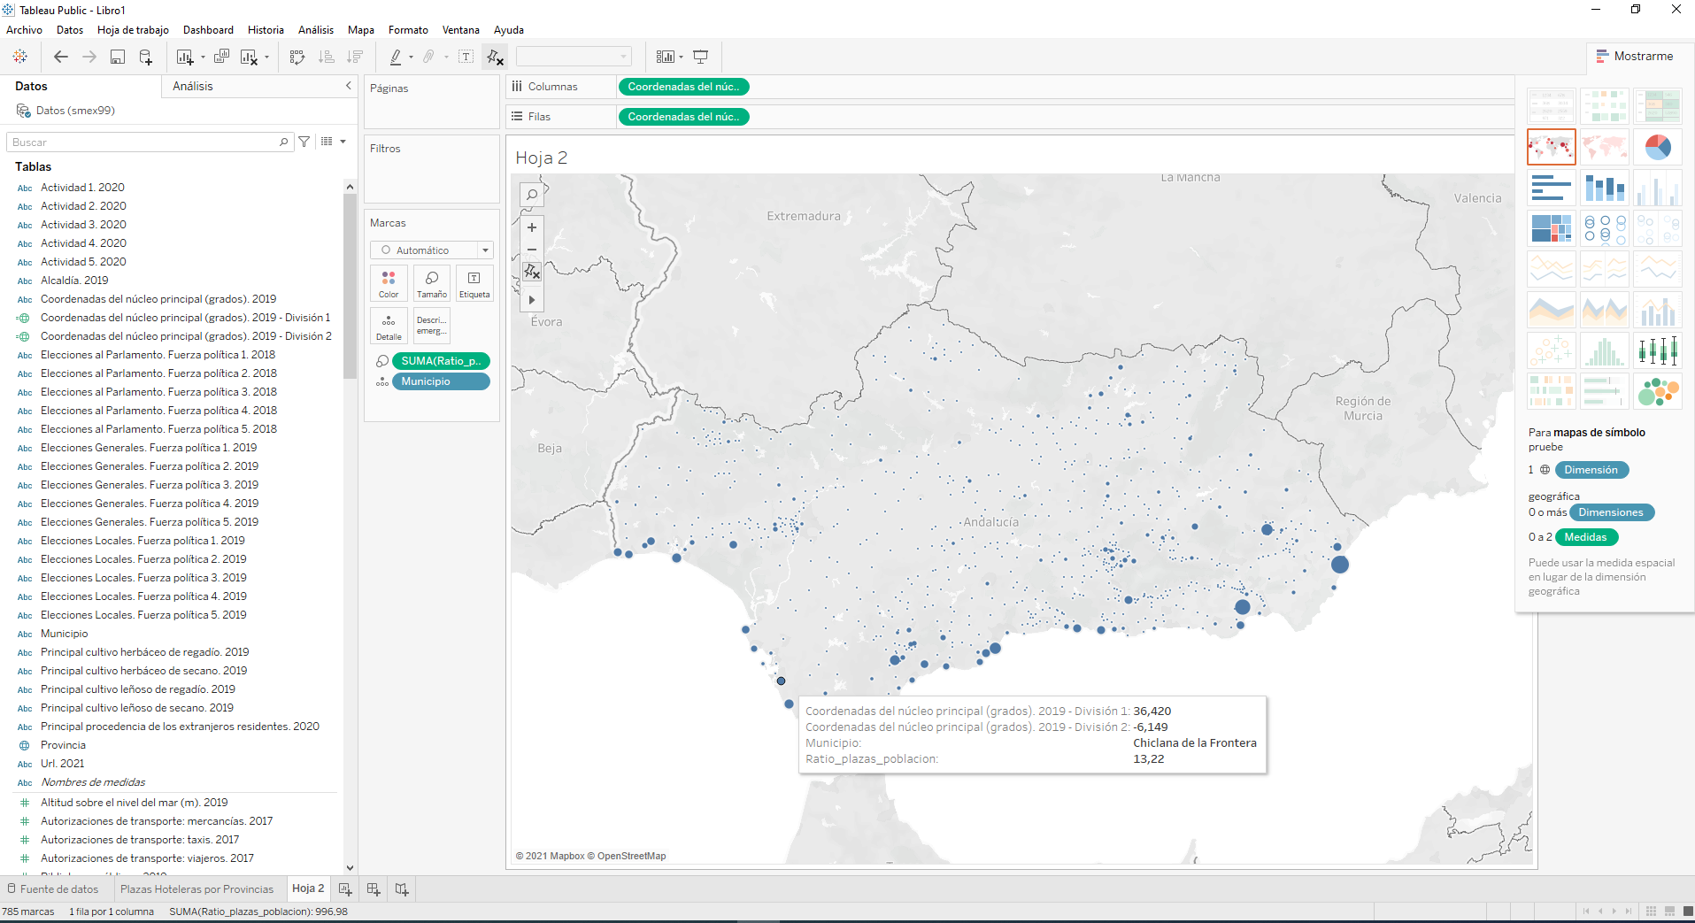Switch to the Plazas Hoteleras por Provincias tab

[197, 888]
